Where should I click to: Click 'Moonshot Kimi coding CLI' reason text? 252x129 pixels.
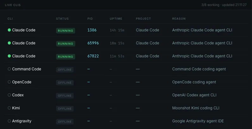[196, 108]
